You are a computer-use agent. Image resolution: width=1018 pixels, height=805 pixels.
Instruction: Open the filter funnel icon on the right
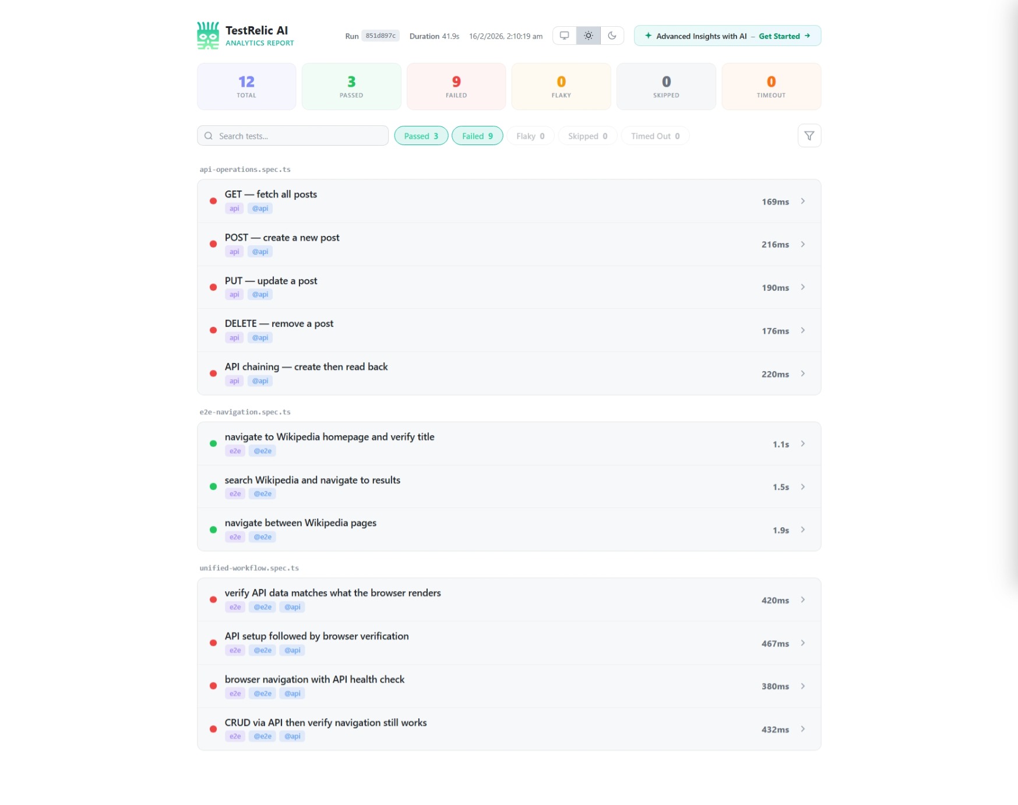pyautogui.click(x=809, y=135)
